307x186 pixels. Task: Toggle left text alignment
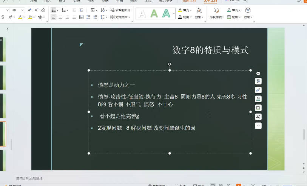pos(54,17)
